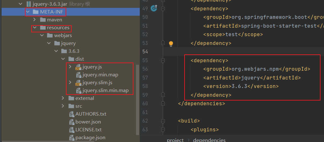Click the jquery.min.map file icon
The height and width of the screenshot is (142, 324).
pyautogui.click(x=78, y=75)
